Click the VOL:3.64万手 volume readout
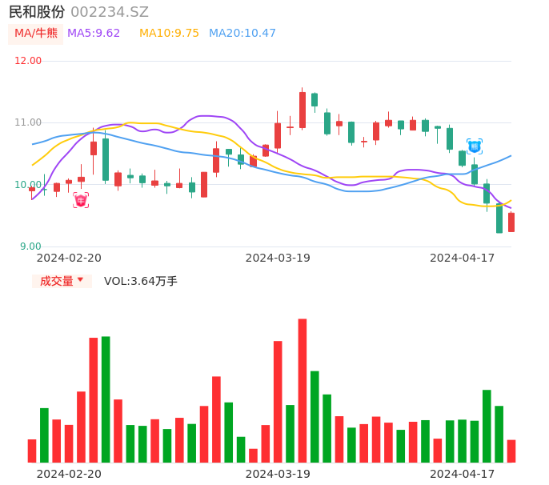Viewport: 549px width, 485px height. coord(141,281)
